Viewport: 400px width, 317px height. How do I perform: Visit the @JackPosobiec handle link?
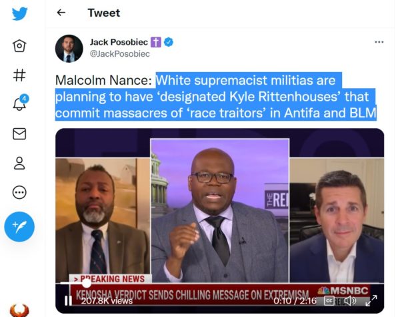tap(119, 54)
